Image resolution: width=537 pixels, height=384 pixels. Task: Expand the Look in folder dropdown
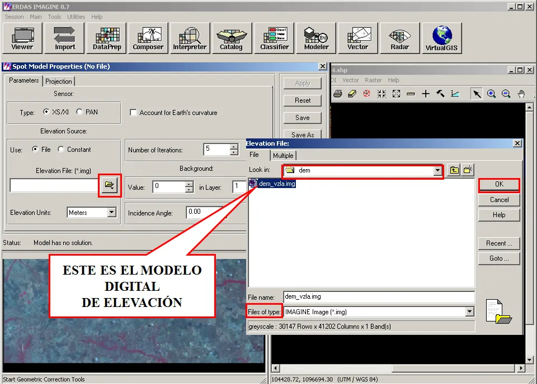click(x=437, y=170)
